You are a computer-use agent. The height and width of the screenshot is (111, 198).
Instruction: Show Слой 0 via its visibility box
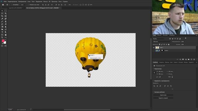154,51
